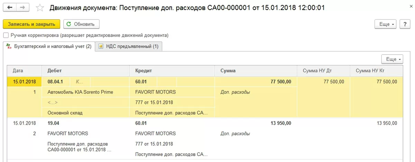This screenshot has height=162, width=415.
Task: Click the back navigation arrow
Action: click(x=10, y=7)
